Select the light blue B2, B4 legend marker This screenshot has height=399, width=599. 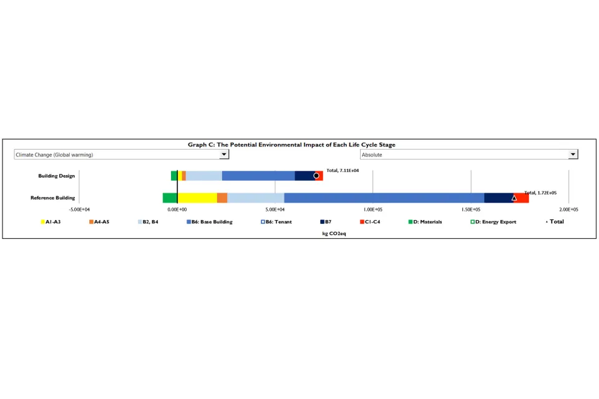(139, 222)
